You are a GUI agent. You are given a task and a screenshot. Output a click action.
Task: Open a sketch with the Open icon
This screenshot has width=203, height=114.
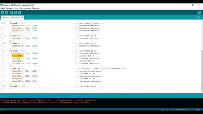[15, 12]
